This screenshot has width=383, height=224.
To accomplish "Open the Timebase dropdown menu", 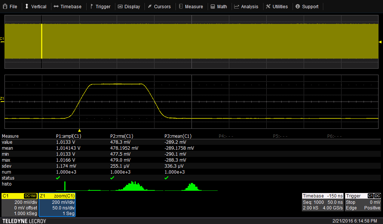I will 67,6.
